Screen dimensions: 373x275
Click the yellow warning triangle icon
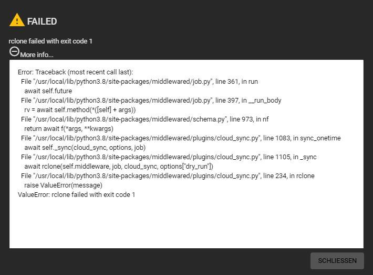click(x=17, y=20)
